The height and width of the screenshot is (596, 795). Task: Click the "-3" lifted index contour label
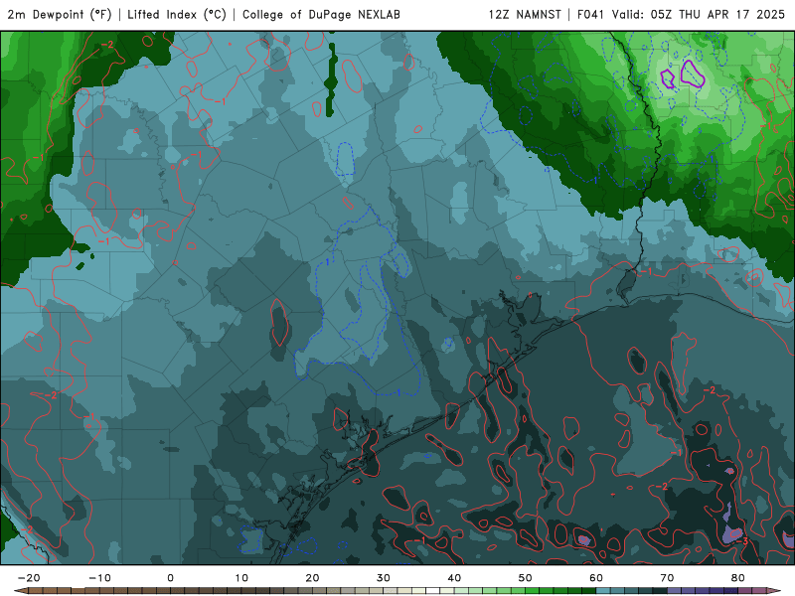pyautogui.click(x=741, y=541)
